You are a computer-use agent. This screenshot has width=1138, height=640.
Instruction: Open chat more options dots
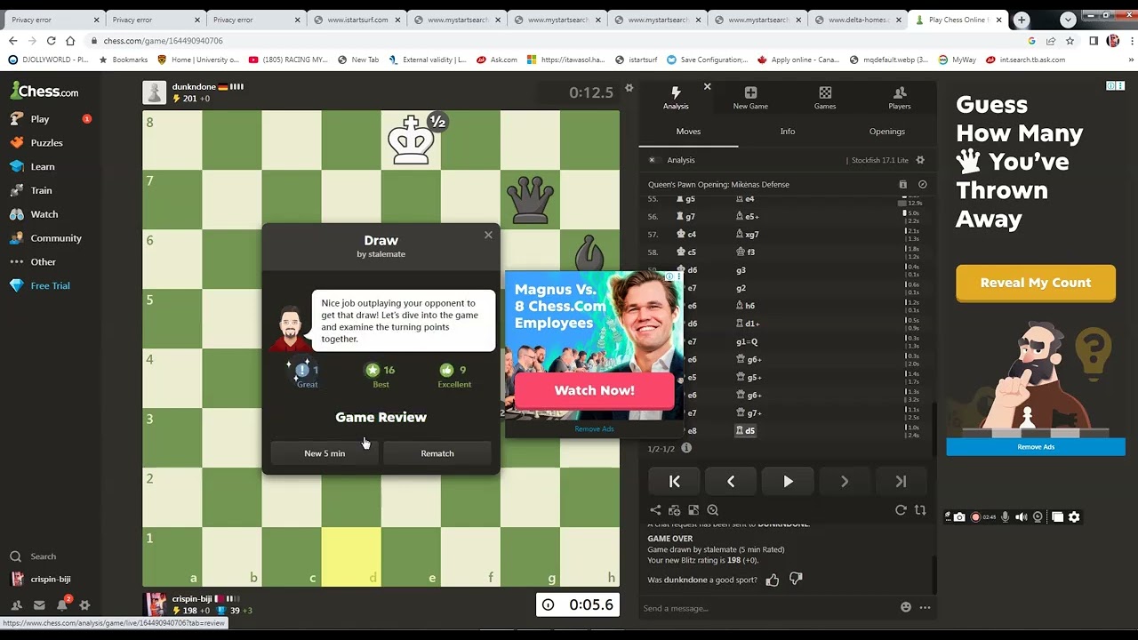[925, 608]
